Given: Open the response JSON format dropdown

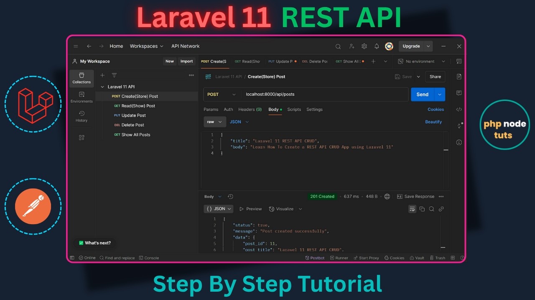Looking at the screenshot, I should click(x=219, y=209).
